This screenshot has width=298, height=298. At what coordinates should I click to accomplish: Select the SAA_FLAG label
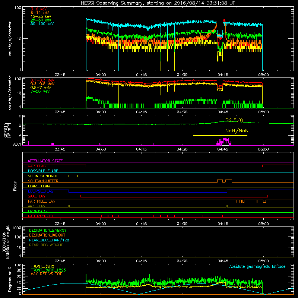pyautogui.click(x=37, y=196)
